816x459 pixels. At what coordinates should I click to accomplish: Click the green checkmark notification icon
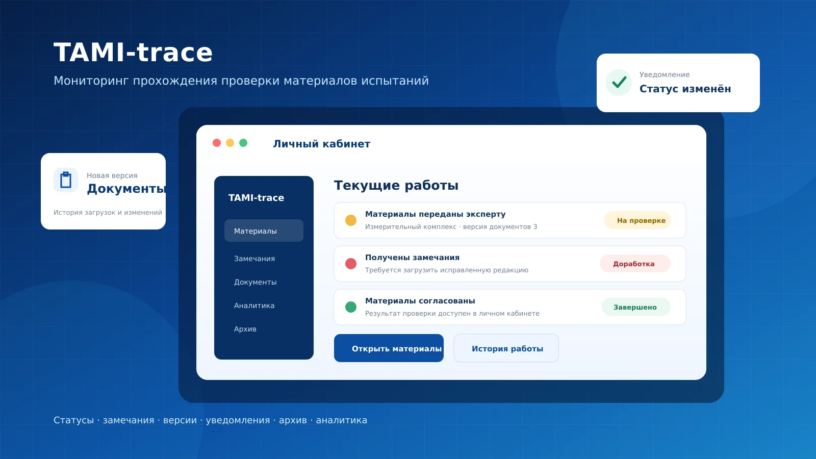619,83
